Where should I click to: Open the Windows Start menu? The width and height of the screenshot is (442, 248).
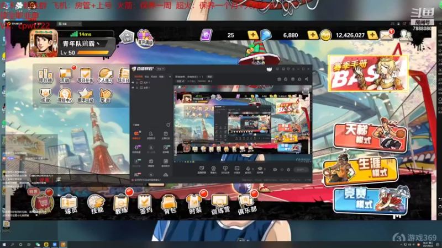click(x=4, y=245)
